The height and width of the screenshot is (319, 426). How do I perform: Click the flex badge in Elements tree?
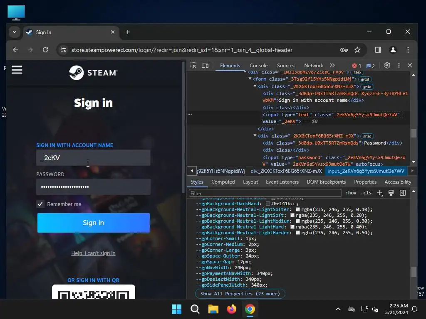357,72
